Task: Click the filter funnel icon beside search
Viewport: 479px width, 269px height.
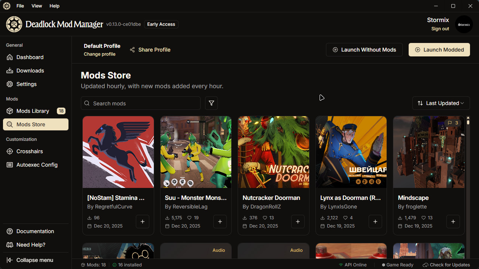Action: [211, 103]
